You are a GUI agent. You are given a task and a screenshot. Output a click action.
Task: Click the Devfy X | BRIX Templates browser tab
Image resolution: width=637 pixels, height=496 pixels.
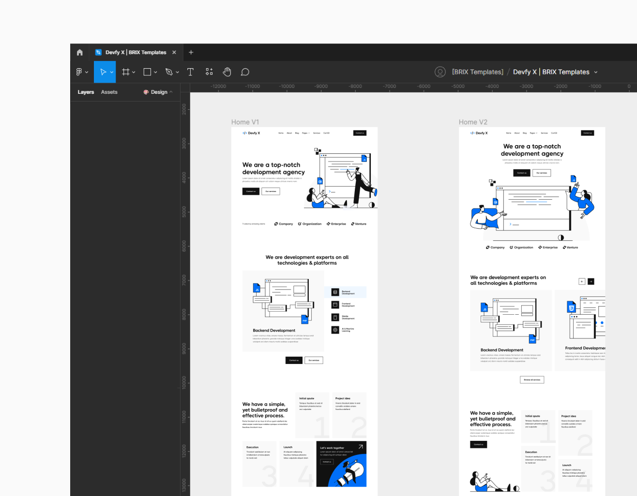point(136,52)
